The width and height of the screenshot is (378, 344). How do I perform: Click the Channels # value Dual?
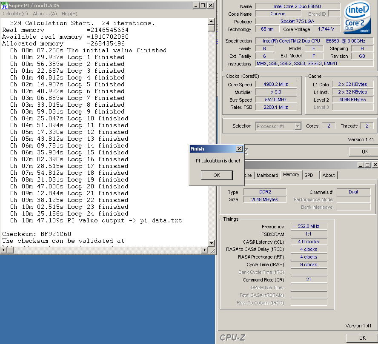pos(353,192)
